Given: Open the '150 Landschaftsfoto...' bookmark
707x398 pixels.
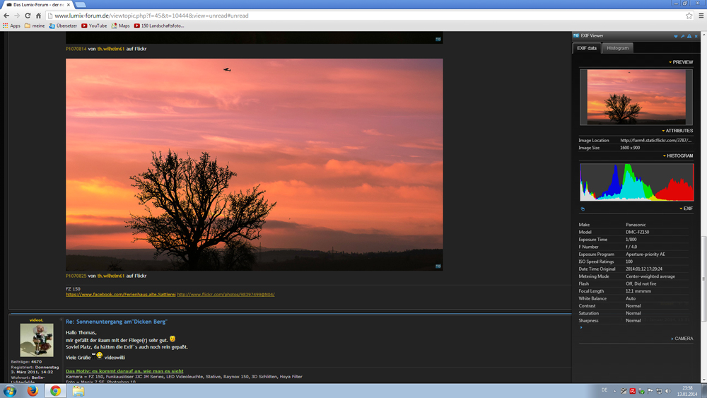Looking at the screenshot, I should point(159,25).
